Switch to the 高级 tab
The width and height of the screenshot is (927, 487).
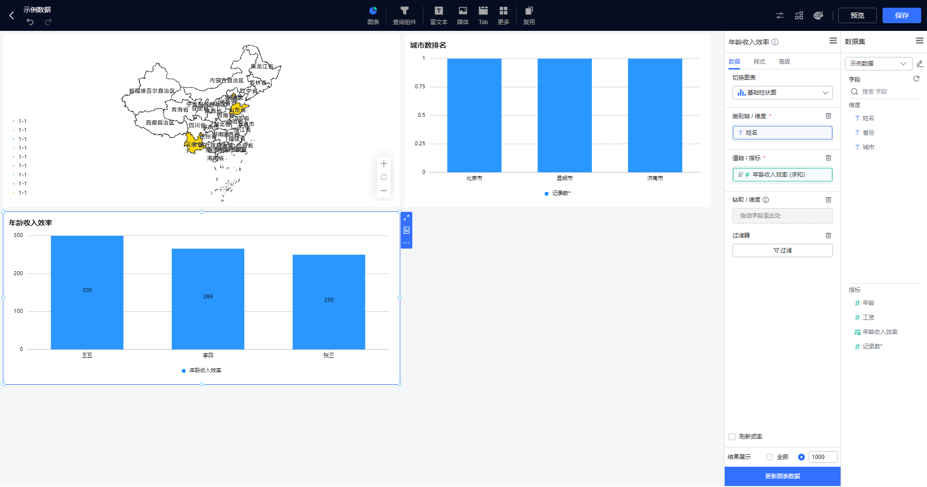click(784, 62)
